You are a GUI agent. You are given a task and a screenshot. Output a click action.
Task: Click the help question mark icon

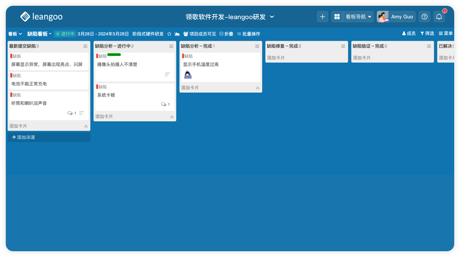click(425, 17)
